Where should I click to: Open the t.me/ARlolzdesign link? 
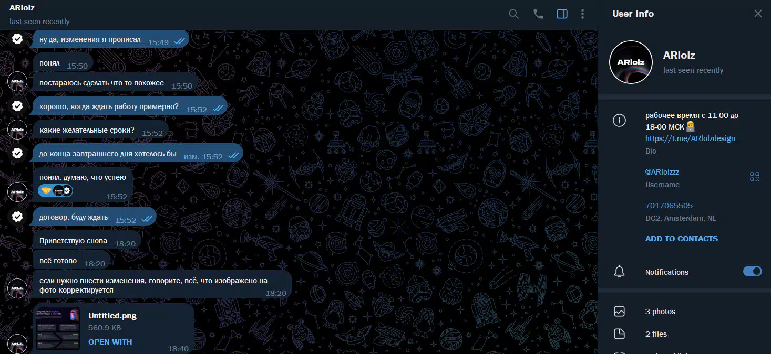point(690,138)
